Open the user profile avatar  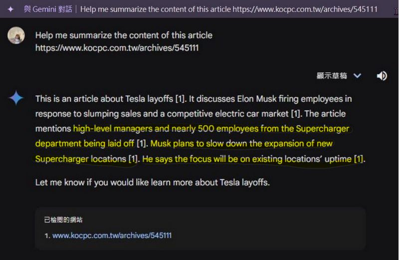pos(16,35)
